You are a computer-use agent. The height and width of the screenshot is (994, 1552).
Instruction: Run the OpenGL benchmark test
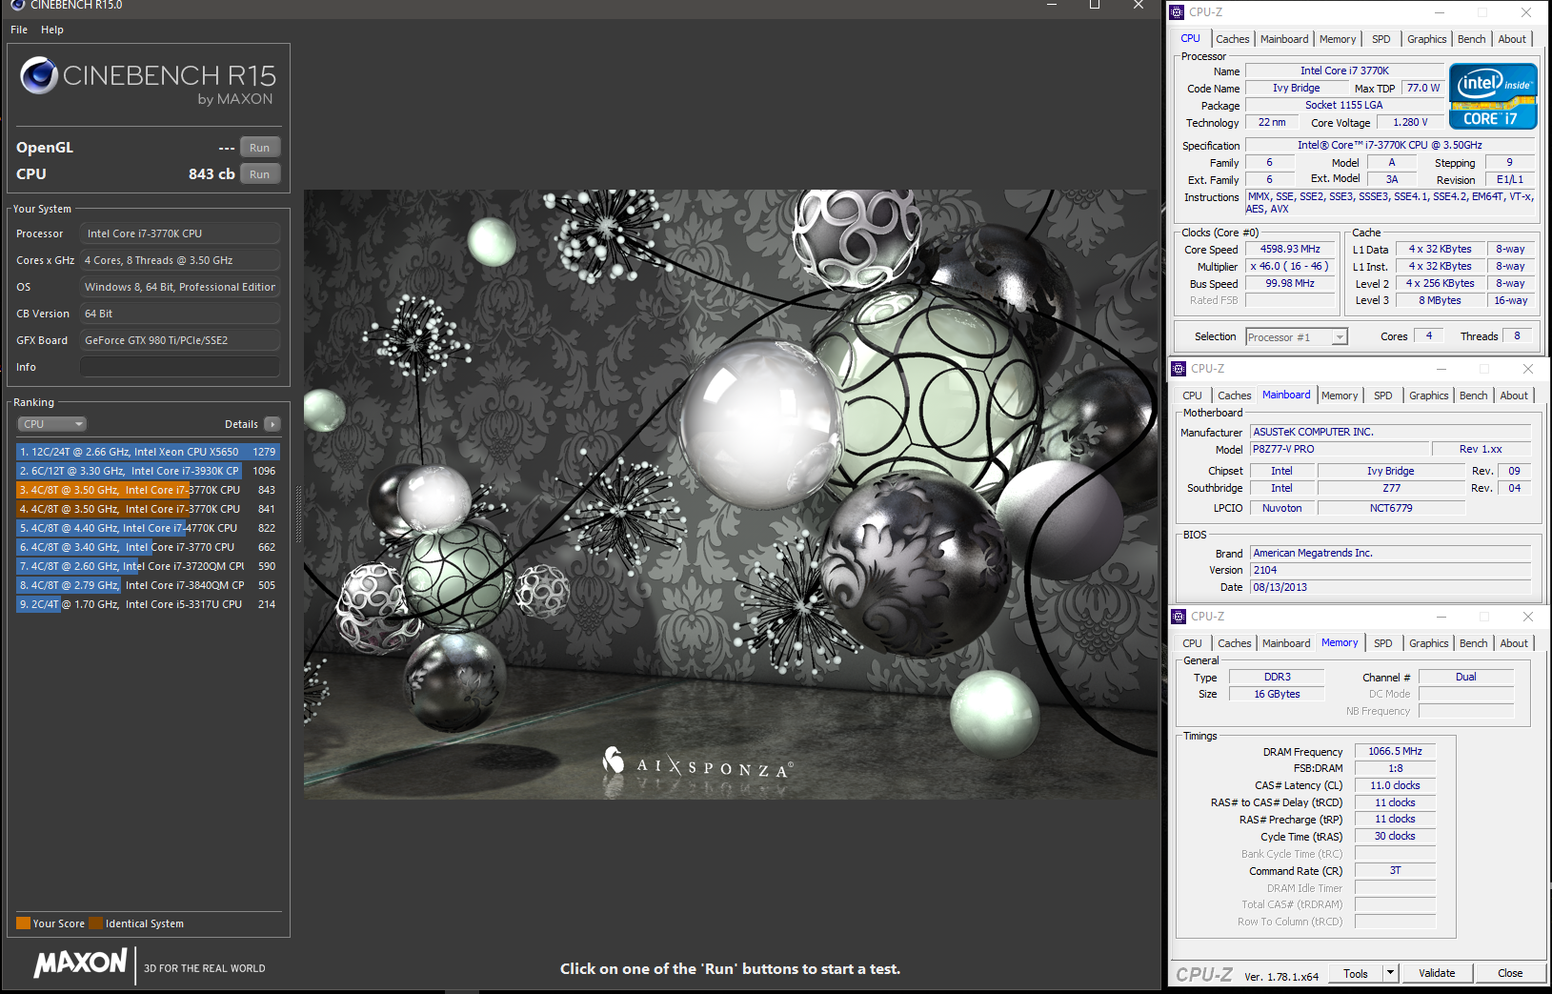(260, 148)
